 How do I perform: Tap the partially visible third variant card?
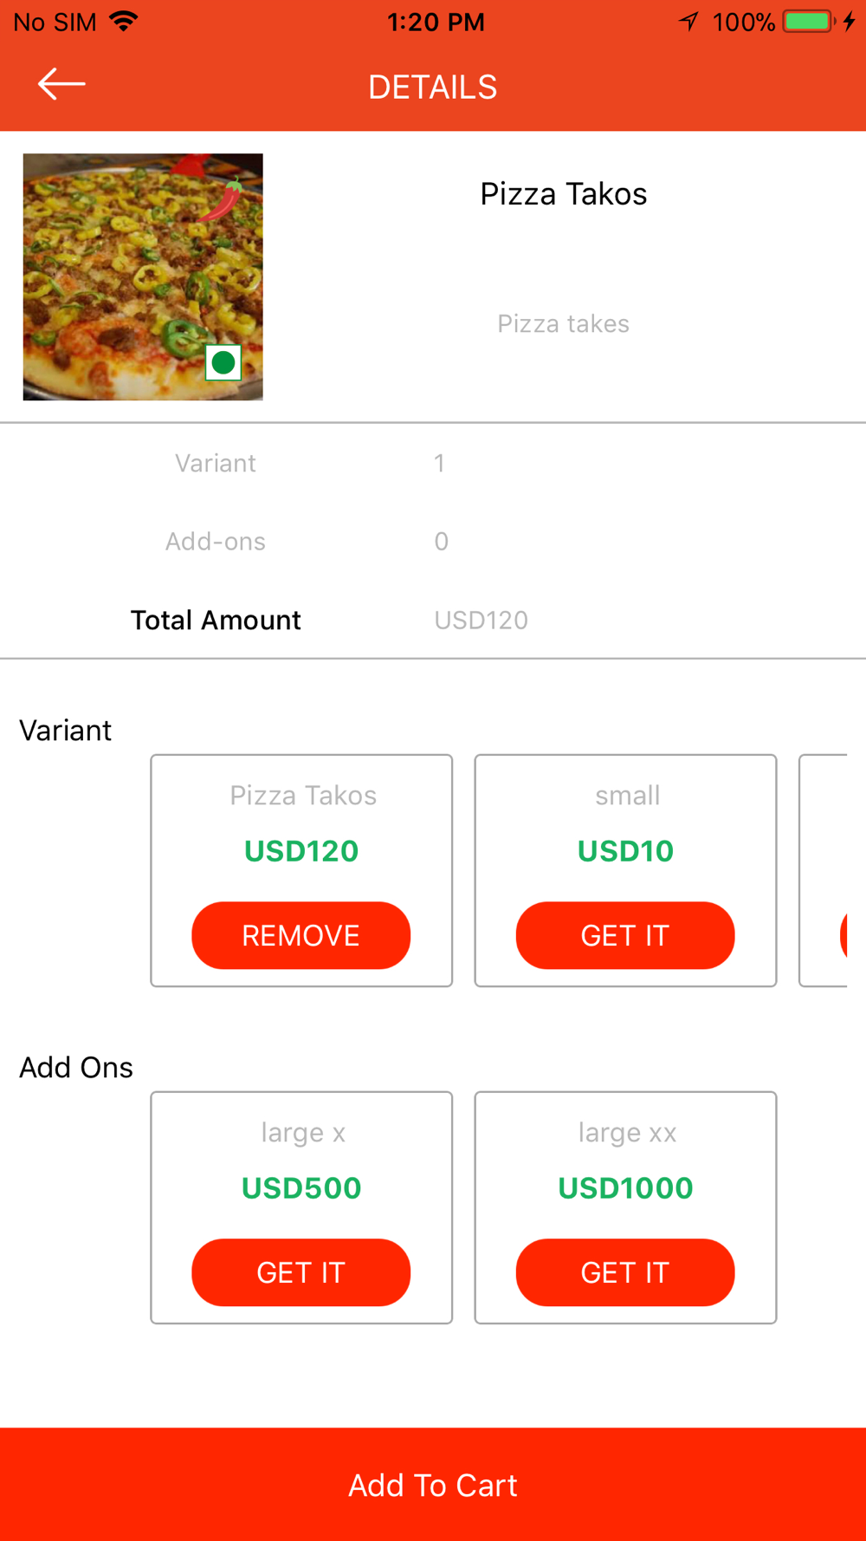coord(823,870)
